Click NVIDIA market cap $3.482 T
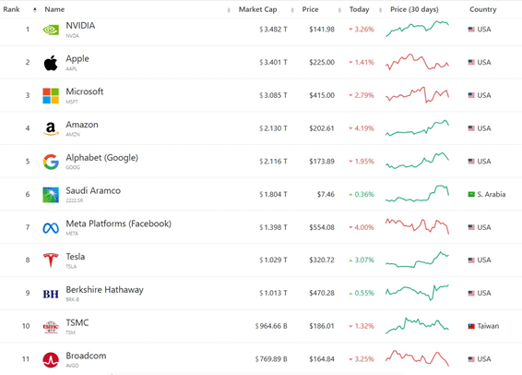Image resolution: width=522 pixels, height=375 pixels. [273, 30]
